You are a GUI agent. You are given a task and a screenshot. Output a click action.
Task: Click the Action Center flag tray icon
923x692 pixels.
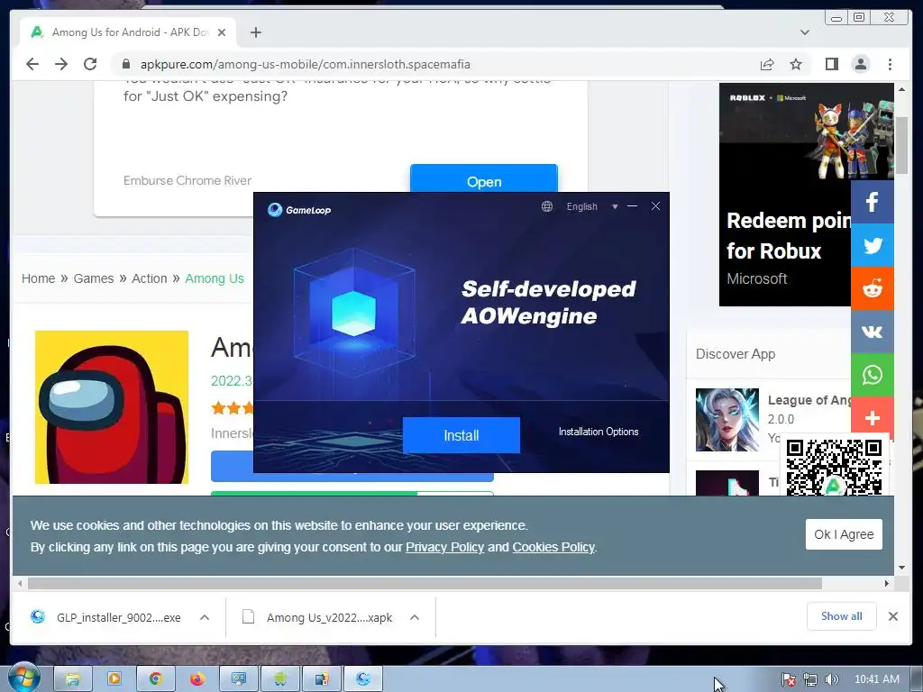click(x=788, y=679)
